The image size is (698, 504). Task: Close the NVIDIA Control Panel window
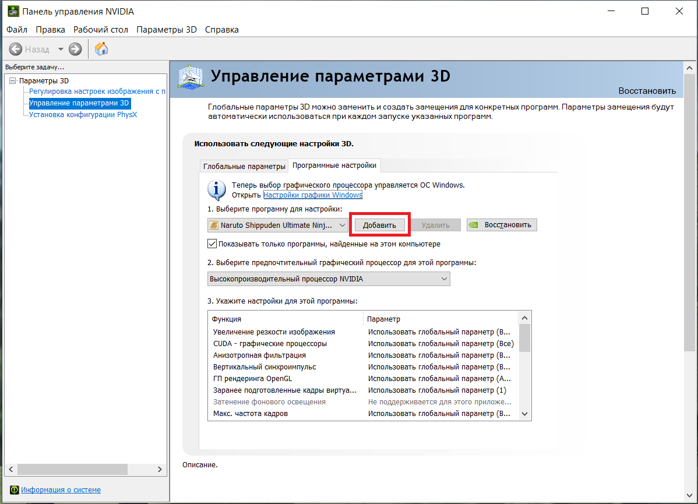[x=679, y=11]
